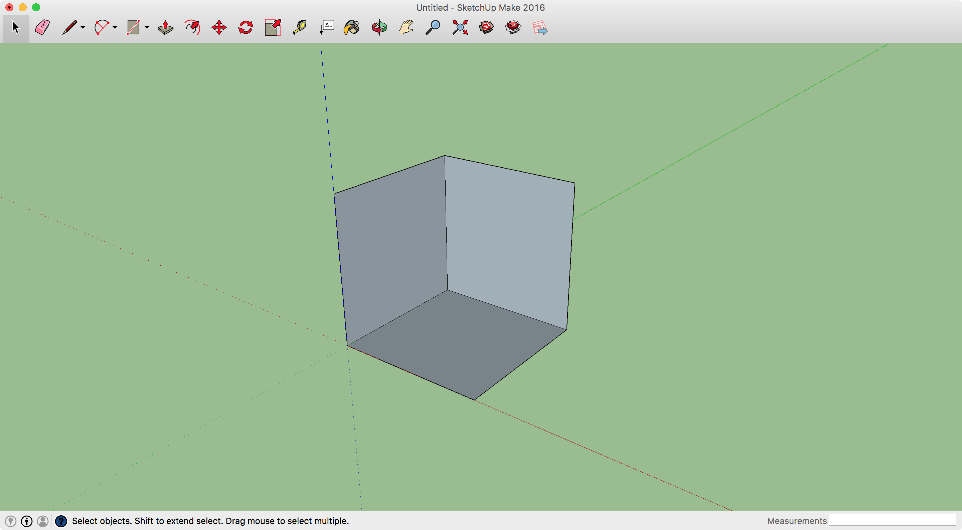Open the Instructor help question icon
This screenshot has height=530, width=962.
(x=61, y=521)
